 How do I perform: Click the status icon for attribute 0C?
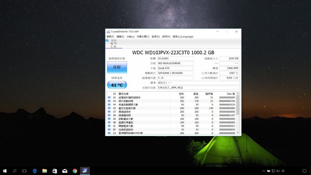109,126
